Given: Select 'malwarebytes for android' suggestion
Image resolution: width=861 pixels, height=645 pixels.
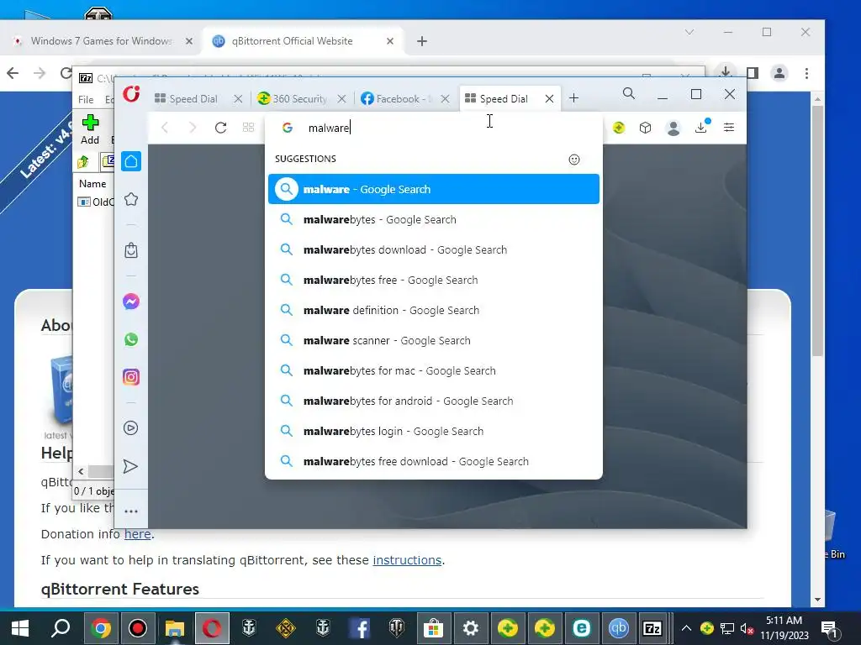Looking at the screenshot, I should click(x=434, y=401).
